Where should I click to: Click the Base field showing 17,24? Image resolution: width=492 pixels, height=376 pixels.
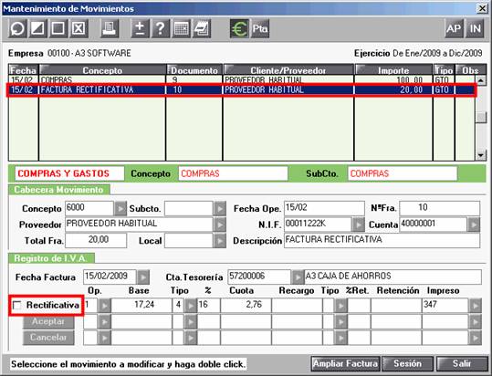click(x=141, y=305)
